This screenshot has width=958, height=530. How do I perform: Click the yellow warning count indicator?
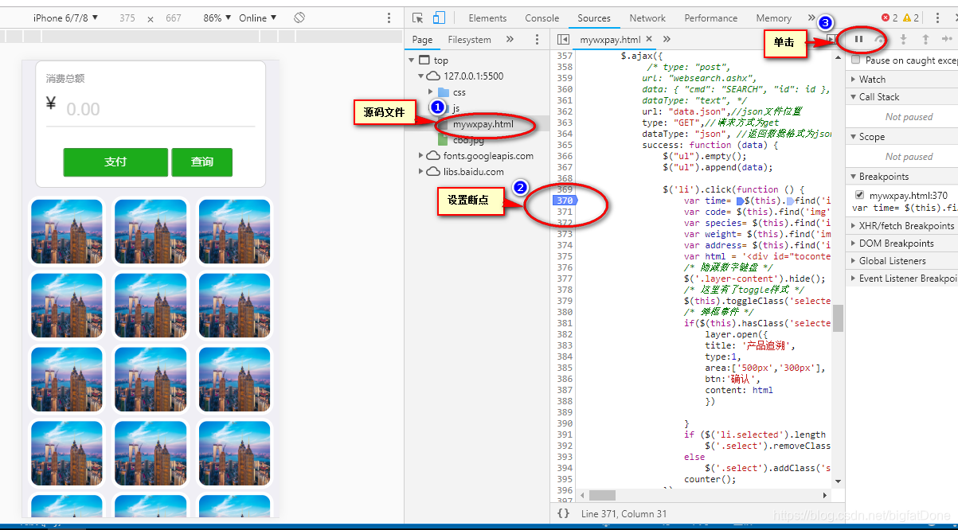[x=911, y=18]
